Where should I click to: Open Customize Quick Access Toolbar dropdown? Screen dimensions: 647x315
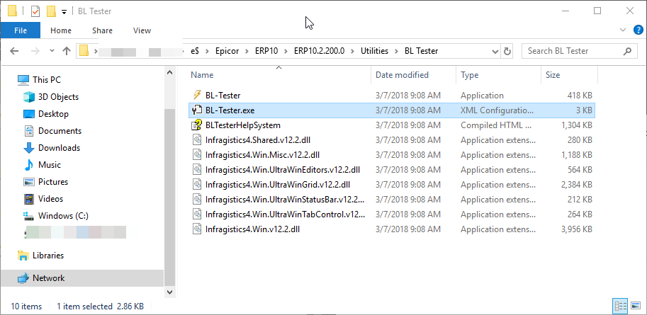64,11
